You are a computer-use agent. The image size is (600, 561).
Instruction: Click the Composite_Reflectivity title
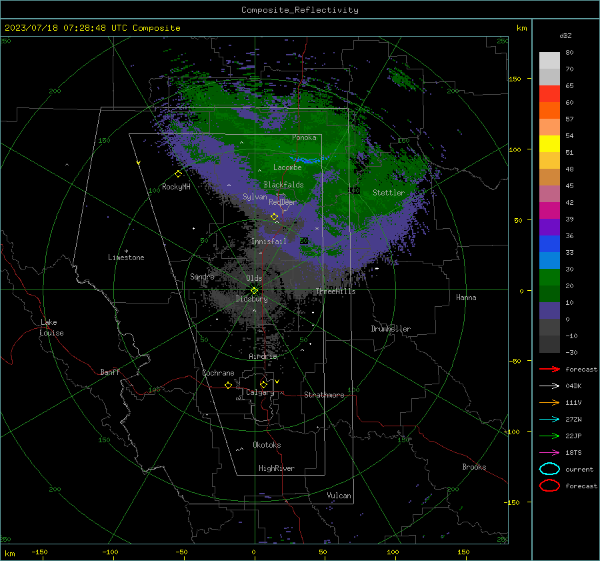299,10
